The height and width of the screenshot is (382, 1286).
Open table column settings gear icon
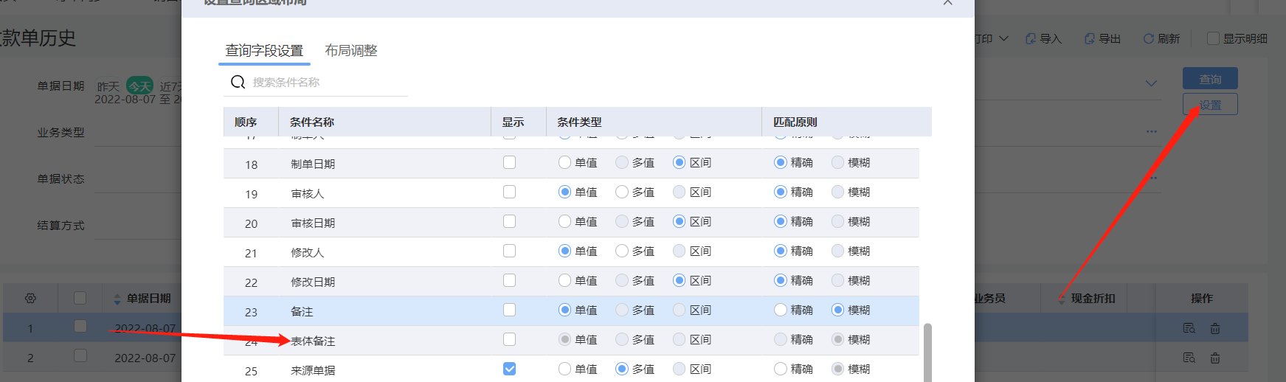click(x=30, y=299)
